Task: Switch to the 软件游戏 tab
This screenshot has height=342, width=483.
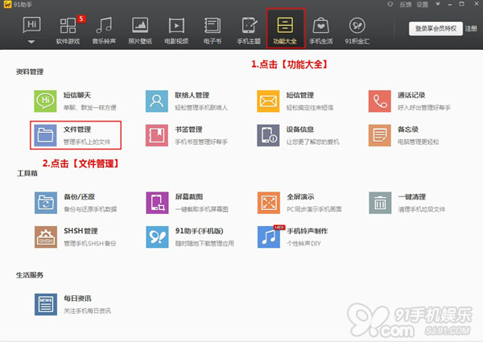Action: pos(69,30)
